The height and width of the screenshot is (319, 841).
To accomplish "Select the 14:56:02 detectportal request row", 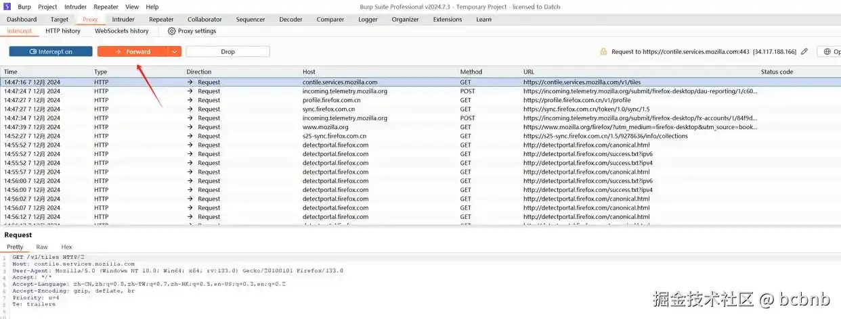I will point(420,199).
